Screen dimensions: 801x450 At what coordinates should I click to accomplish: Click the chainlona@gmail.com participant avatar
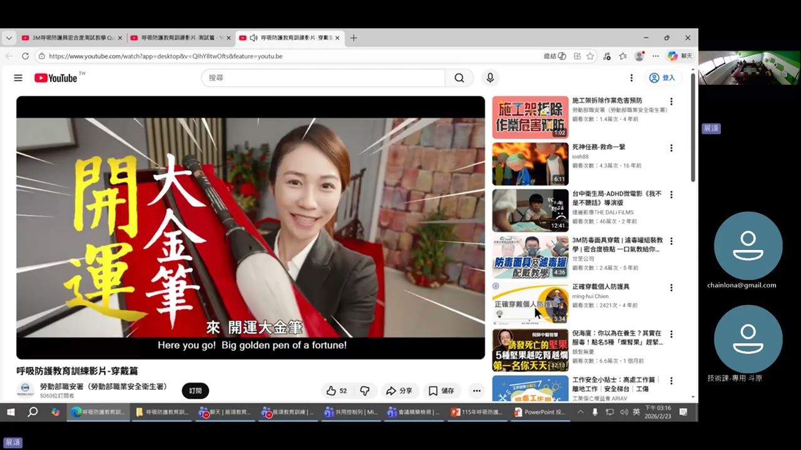(x=748, y=246)
